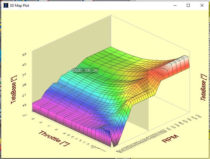Click the 3D Map Plot window icon
This screenshot has width=210, height=159.
[6, 5]
